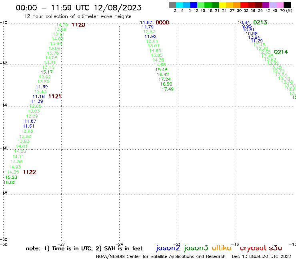Click the jason3 satellite legend label

196,248
